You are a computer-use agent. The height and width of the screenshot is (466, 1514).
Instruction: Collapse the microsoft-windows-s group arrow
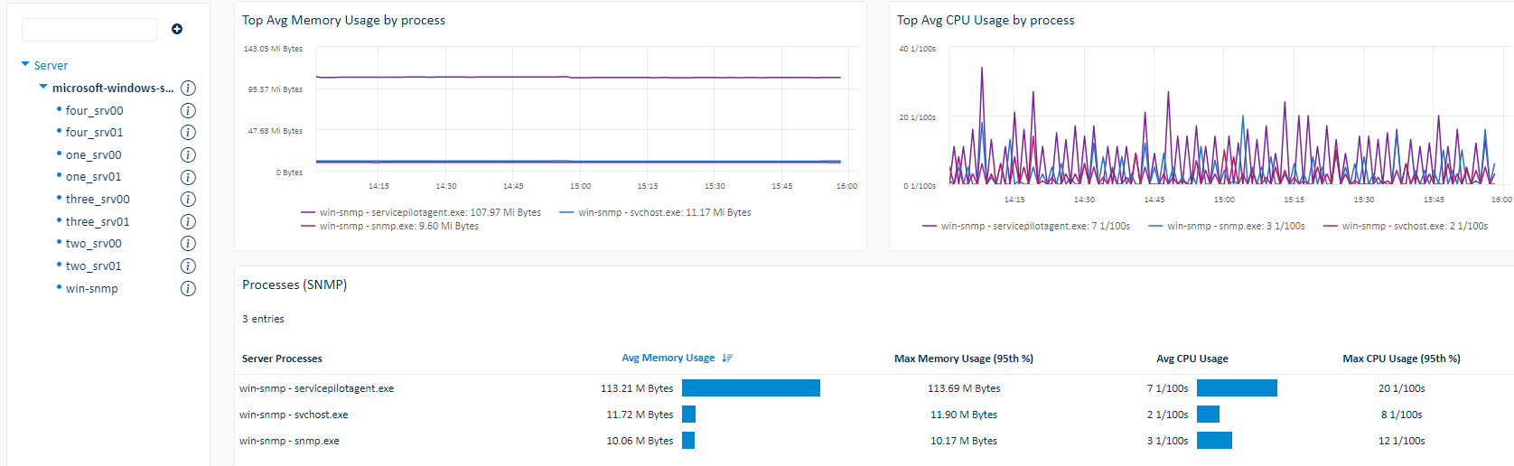43,88
